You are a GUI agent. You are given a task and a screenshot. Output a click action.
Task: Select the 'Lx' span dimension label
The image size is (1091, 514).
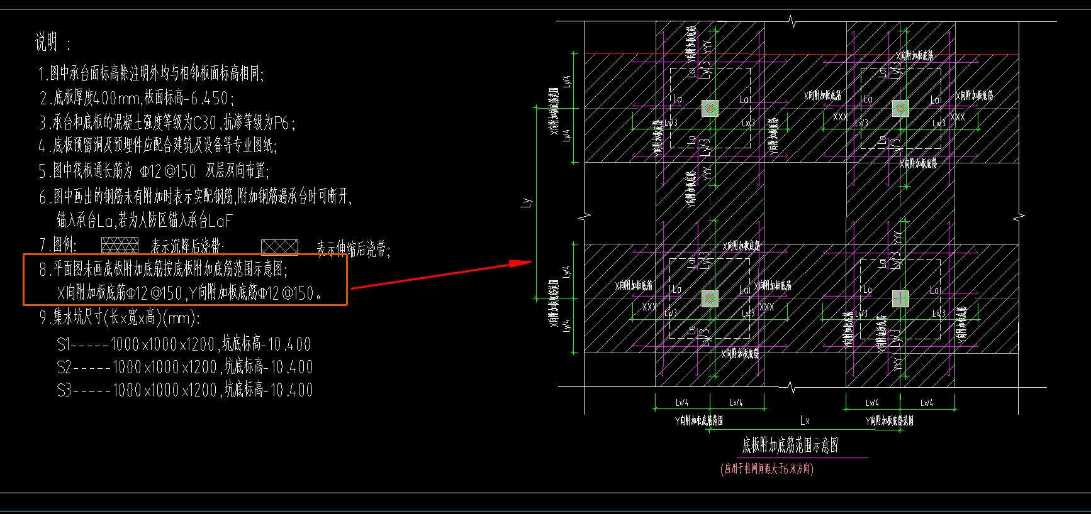[x=805, y=420]
